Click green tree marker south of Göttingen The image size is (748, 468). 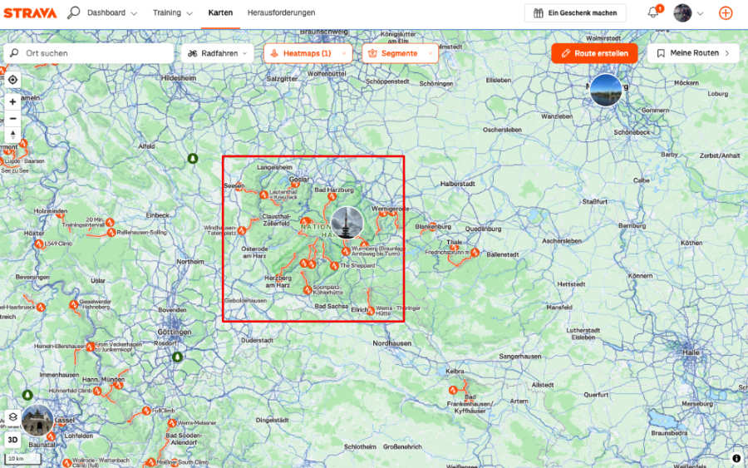(x=178, y=357)
